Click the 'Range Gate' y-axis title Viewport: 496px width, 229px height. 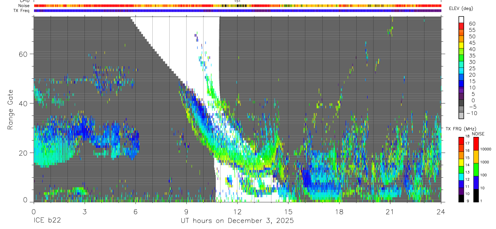11,109
